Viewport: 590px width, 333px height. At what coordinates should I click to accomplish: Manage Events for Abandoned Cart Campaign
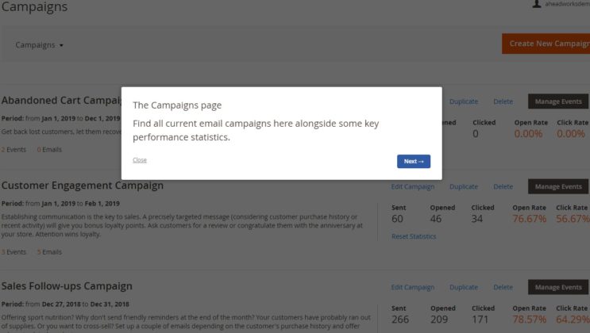558,101
